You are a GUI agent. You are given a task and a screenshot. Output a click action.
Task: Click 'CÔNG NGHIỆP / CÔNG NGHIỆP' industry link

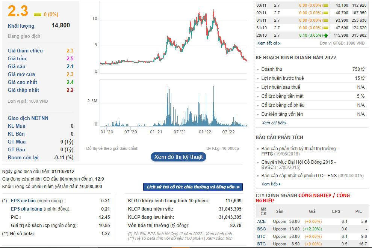pyautogui.click(x=303, y=198)
